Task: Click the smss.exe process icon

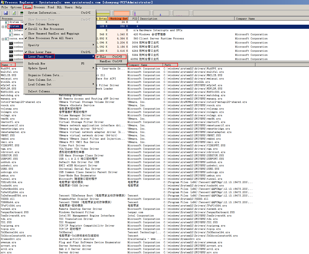Action: click(11, 34)
